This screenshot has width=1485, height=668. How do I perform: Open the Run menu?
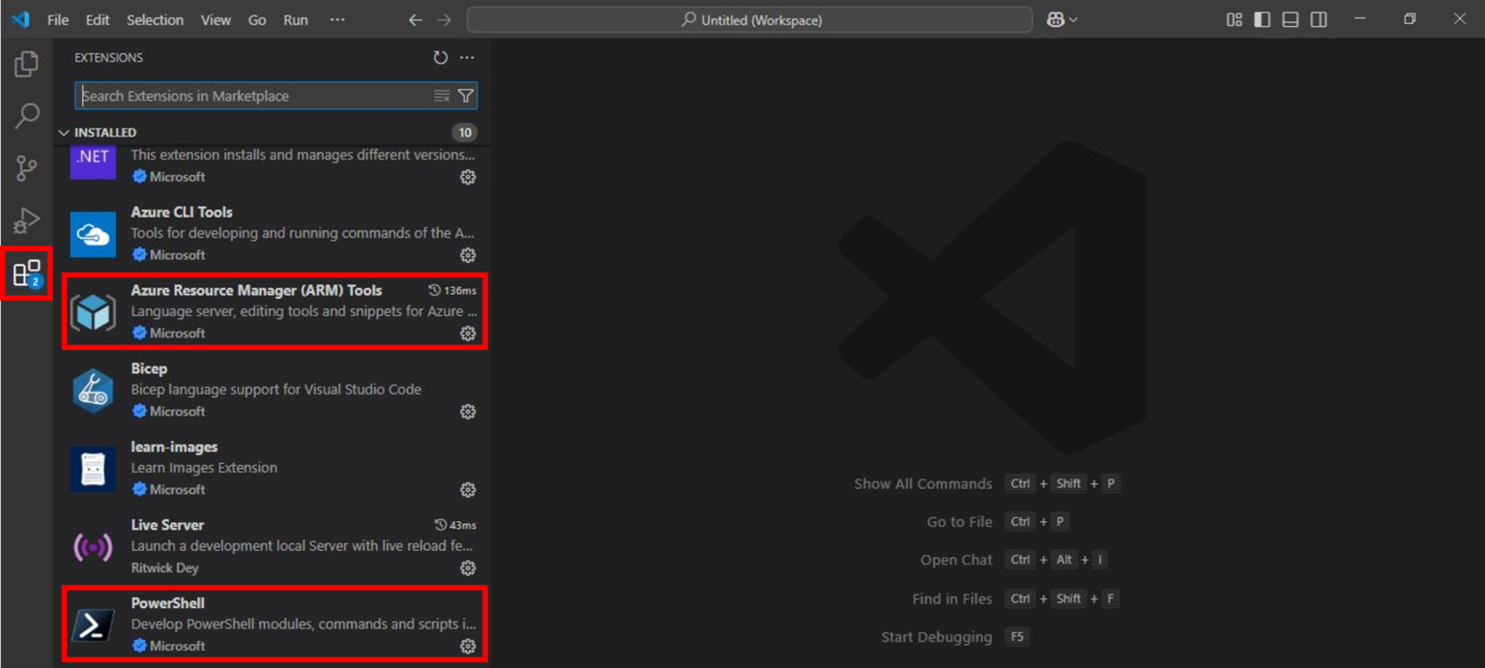click(295, 18)
